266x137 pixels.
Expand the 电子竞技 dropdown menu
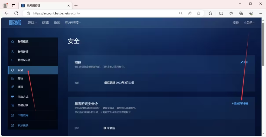pyautogui.click(x=73, y=23)
